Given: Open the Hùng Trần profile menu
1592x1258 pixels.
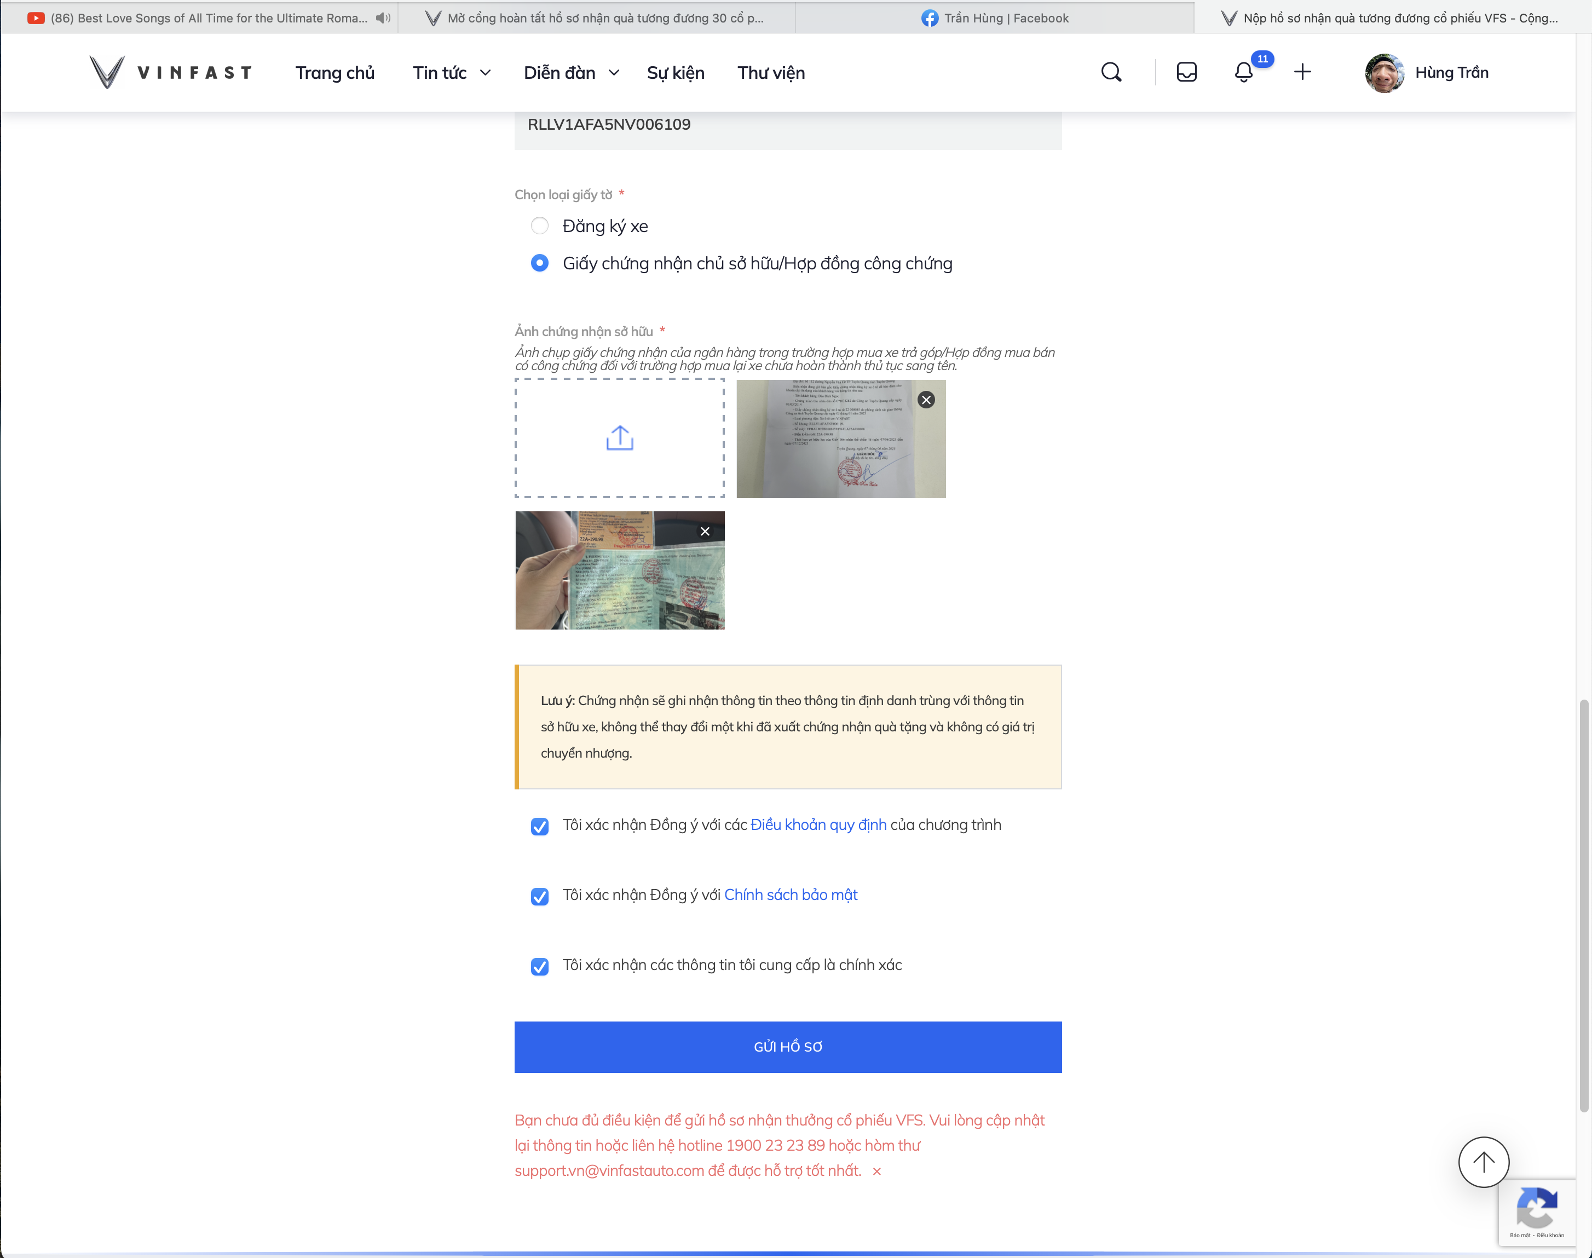Looking at the screenshot, I should (1426, 73).
